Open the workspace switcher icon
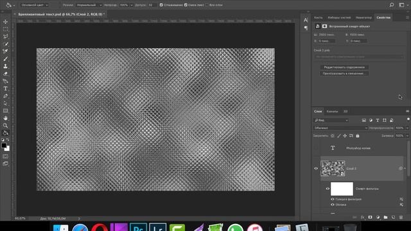 pos(401,5)
